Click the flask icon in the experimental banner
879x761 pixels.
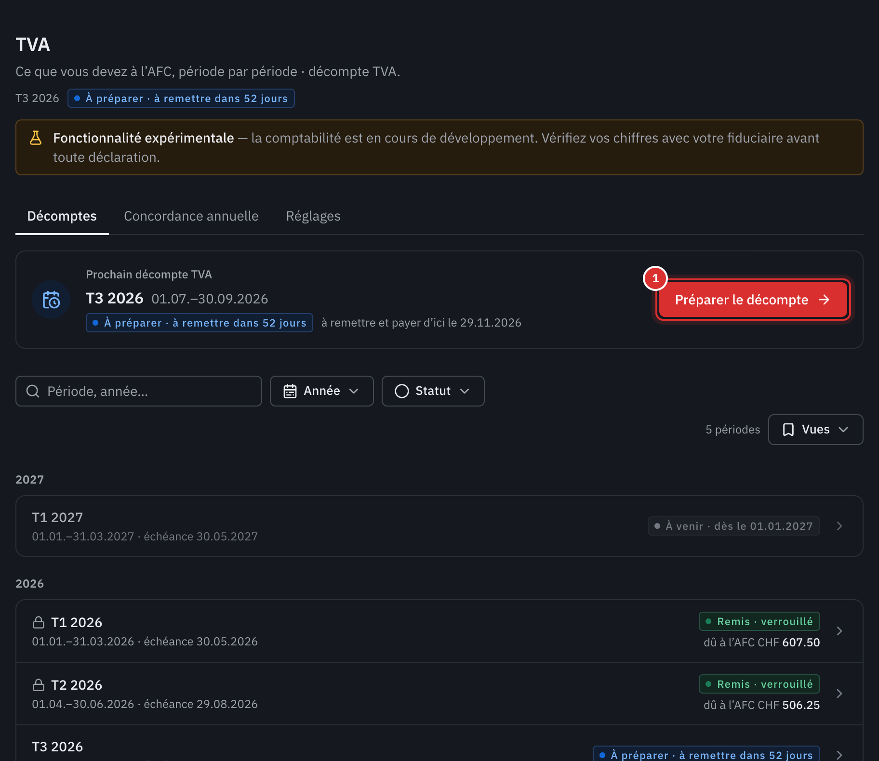pos(36,138)
